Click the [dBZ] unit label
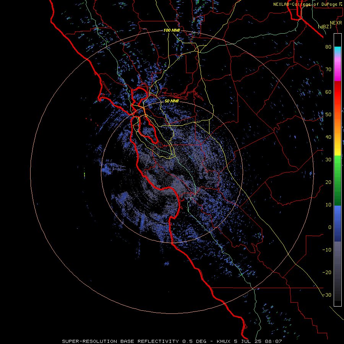This screenshot has height=344, width=344. point(325,27)
